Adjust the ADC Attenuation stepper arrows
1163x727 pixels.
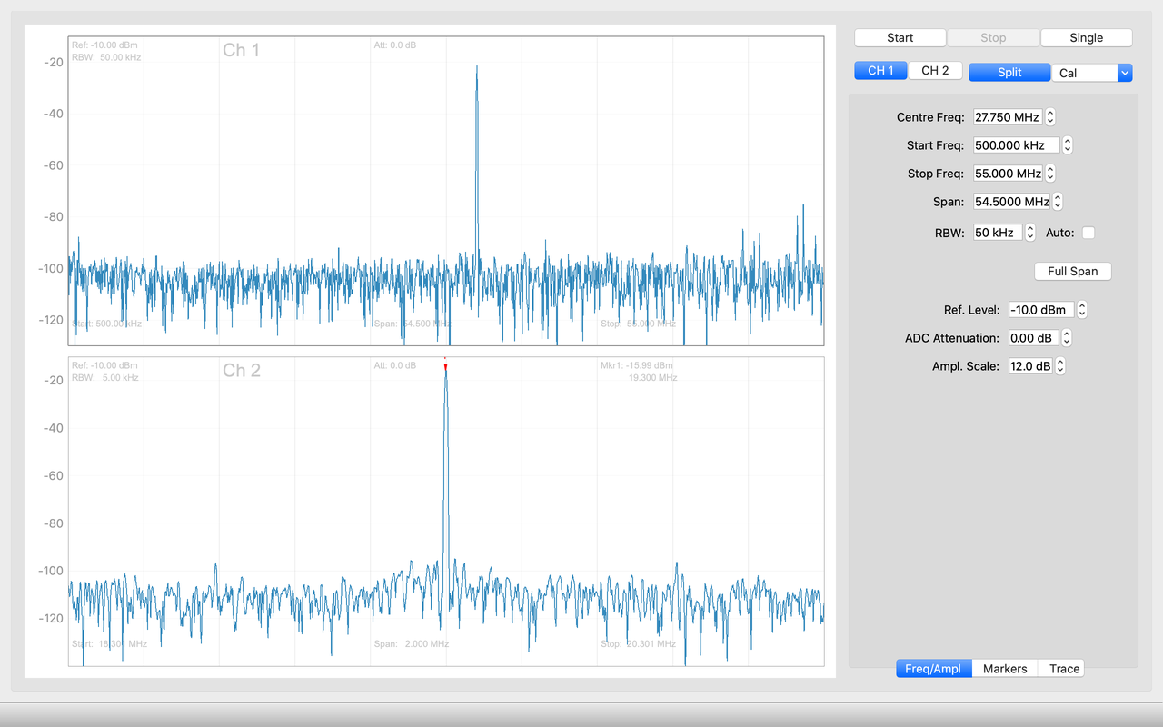1067,338
